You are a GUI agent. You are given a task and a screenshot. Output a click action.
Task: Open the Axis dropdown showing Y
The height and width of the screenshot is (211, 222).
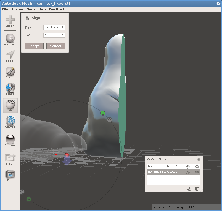(x=54, y=35)
